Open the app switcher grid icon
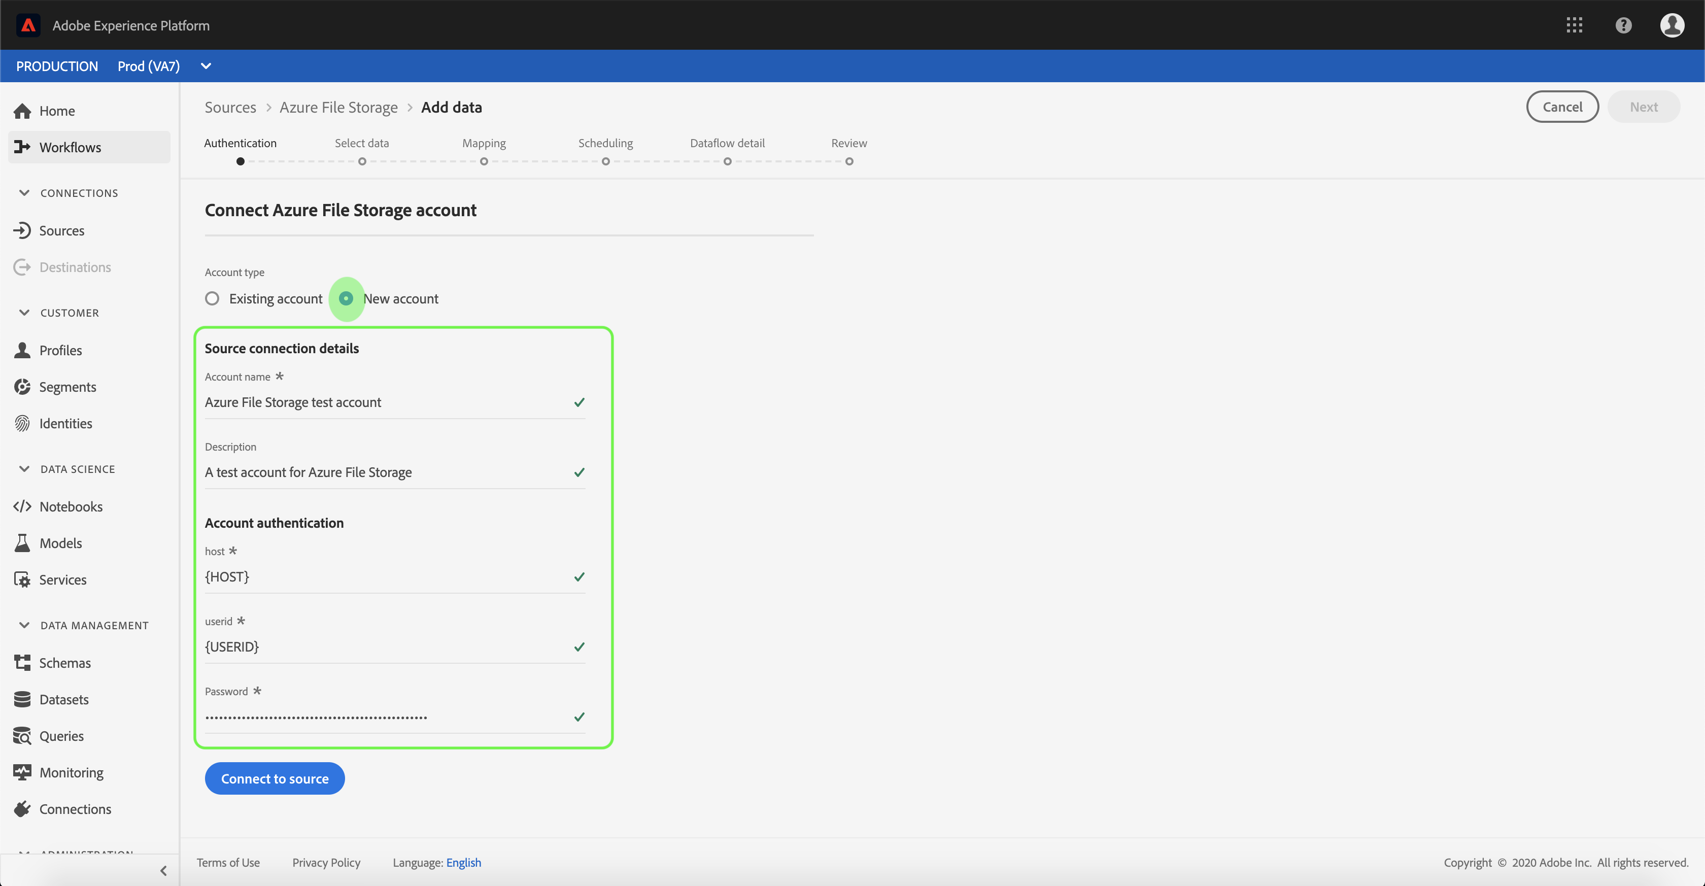 (1574, 25)
